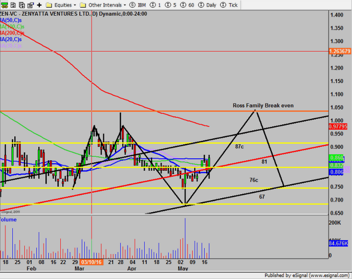The height and width of the screenshot is (279, 352).
Task: Open the Equities folder dropdown
Action: click(x=61, y=5)
